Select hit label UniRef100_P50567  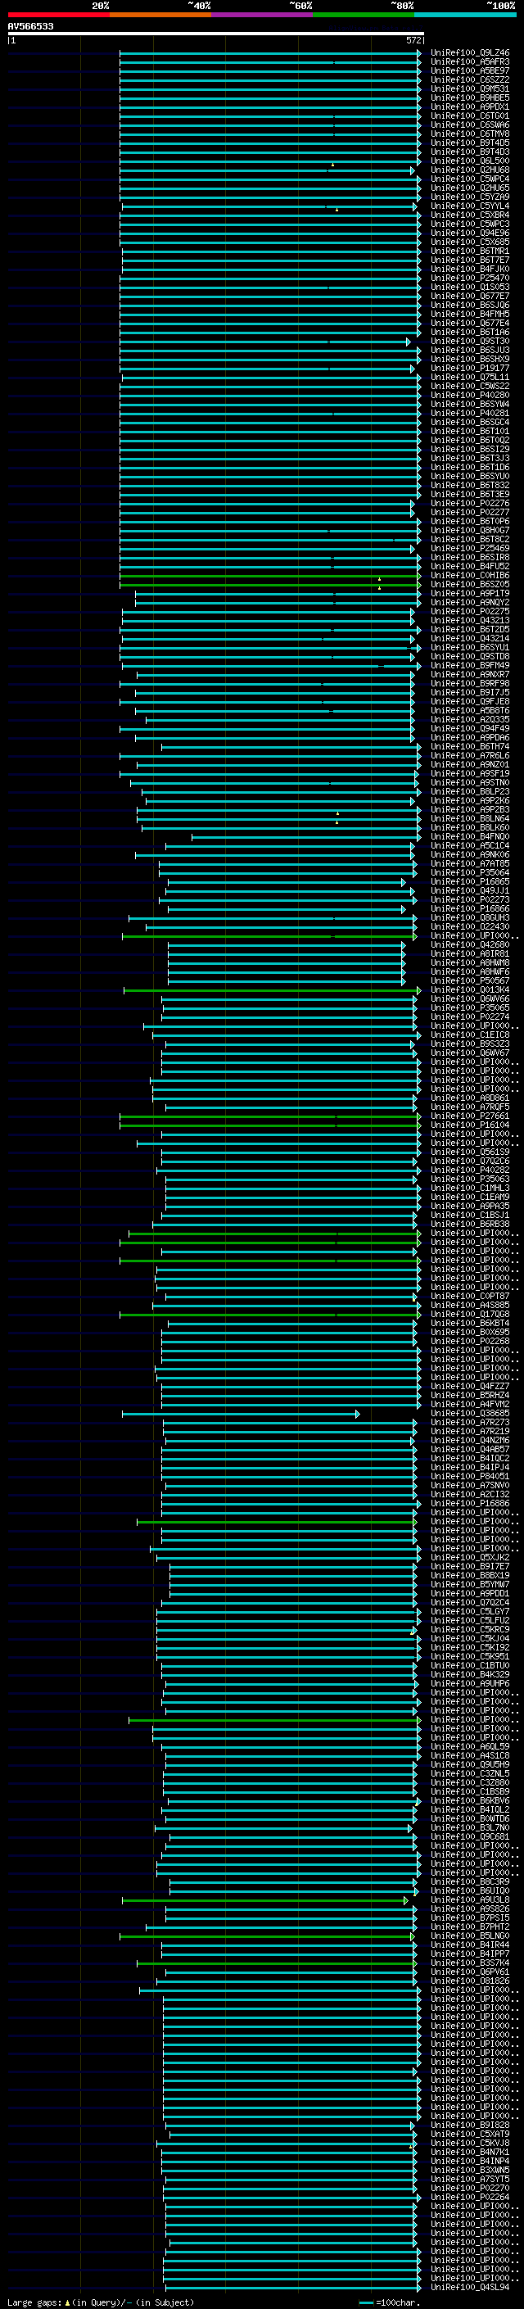[x=470, y=981]
